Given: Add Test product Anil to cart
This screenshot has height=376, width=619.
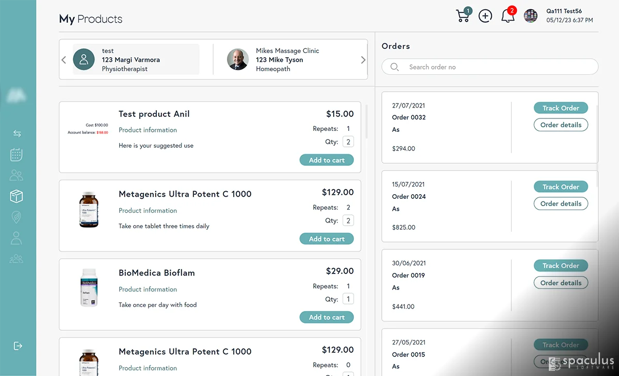Looking at the screenshot, I should click(x=327, y=160).
